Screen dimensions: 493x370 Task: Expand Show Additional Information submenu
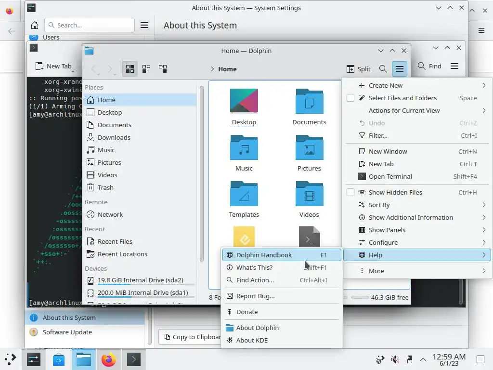pyautogui.click(x=417, y=217)
